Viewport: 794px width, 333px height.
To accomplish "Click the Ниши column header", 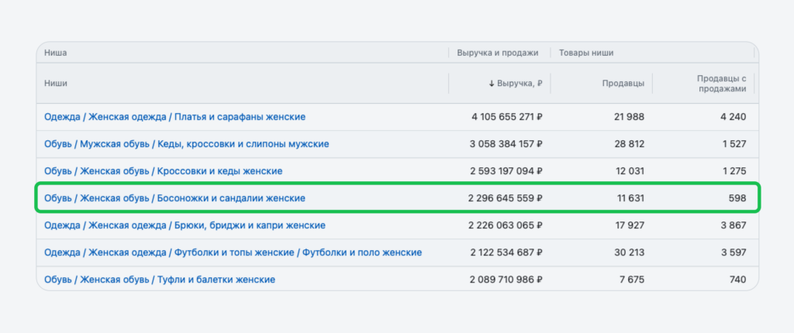I will coord(56,84).
